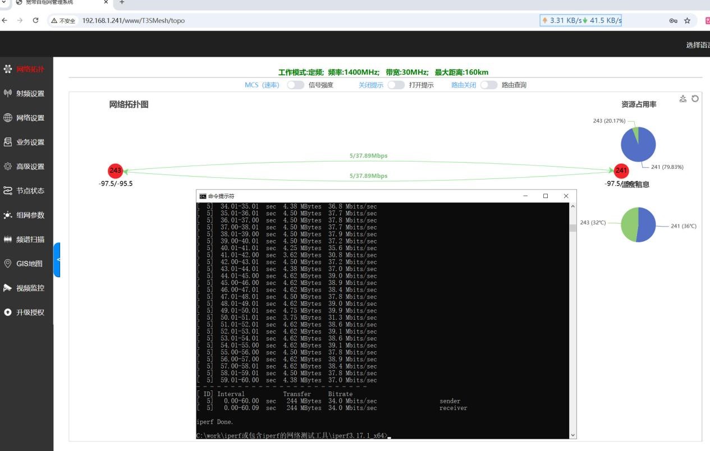The width and height of the screenshot is (710, 451).
Task: Click the 视频监控 camera icon
Action: pos(8,288)
